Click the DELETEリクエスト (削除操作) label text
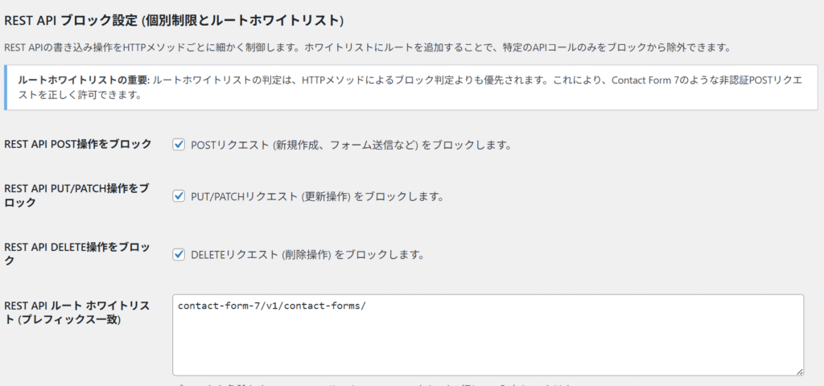This screenshot has width=824, height=386. (307, 255)
